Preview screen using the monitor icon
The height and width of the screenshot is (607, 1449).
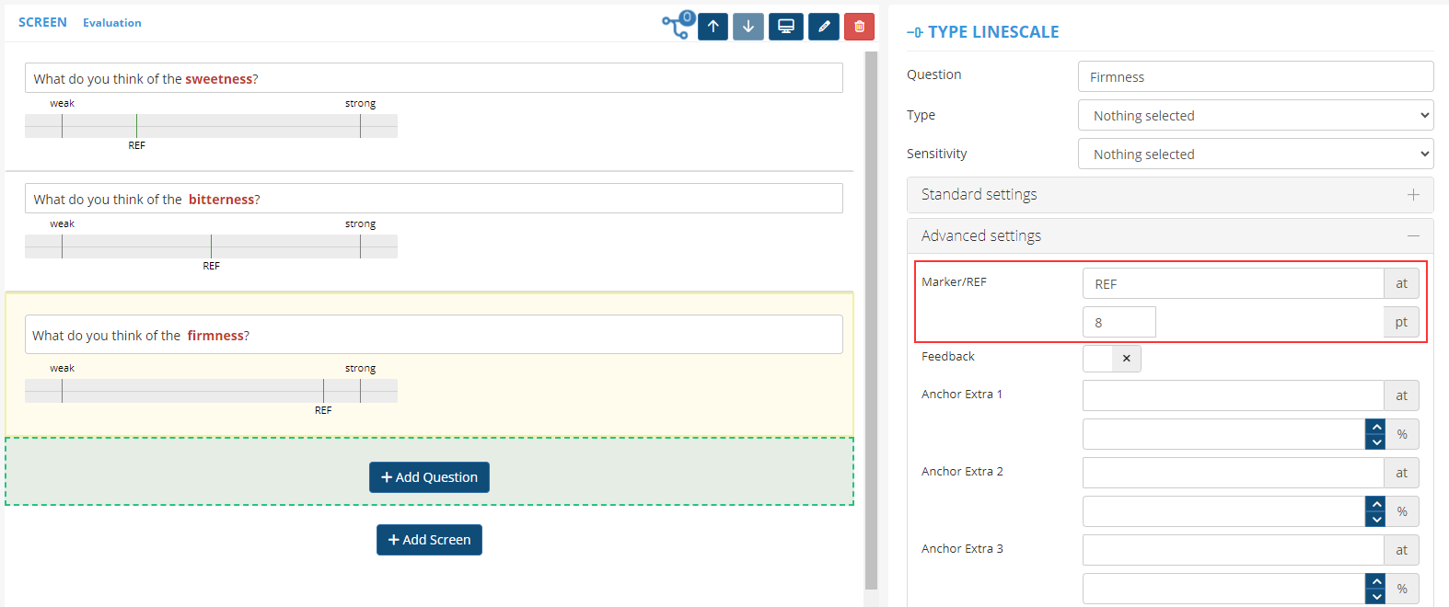[x=786, y=27]
